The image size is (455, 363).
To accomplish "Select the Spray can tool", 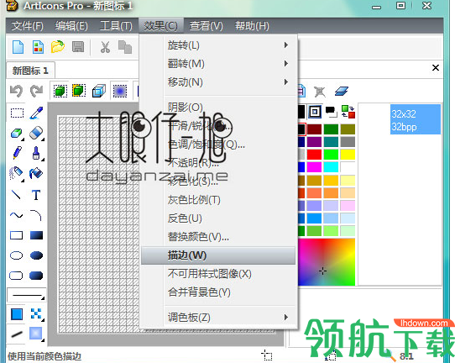I will [16, 174].
